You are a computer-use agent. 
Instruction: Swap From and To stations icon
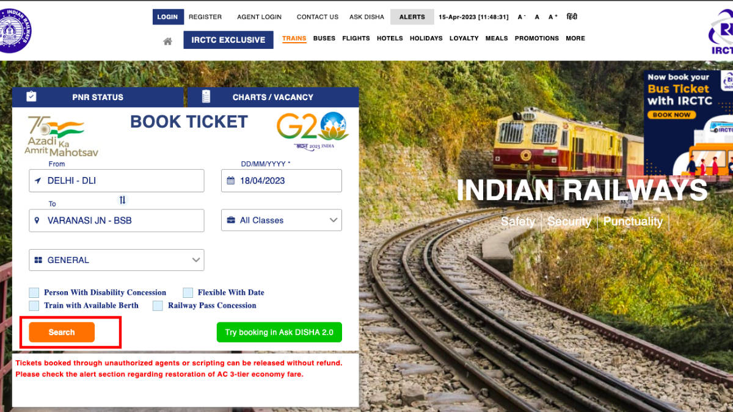click(122, 200)
